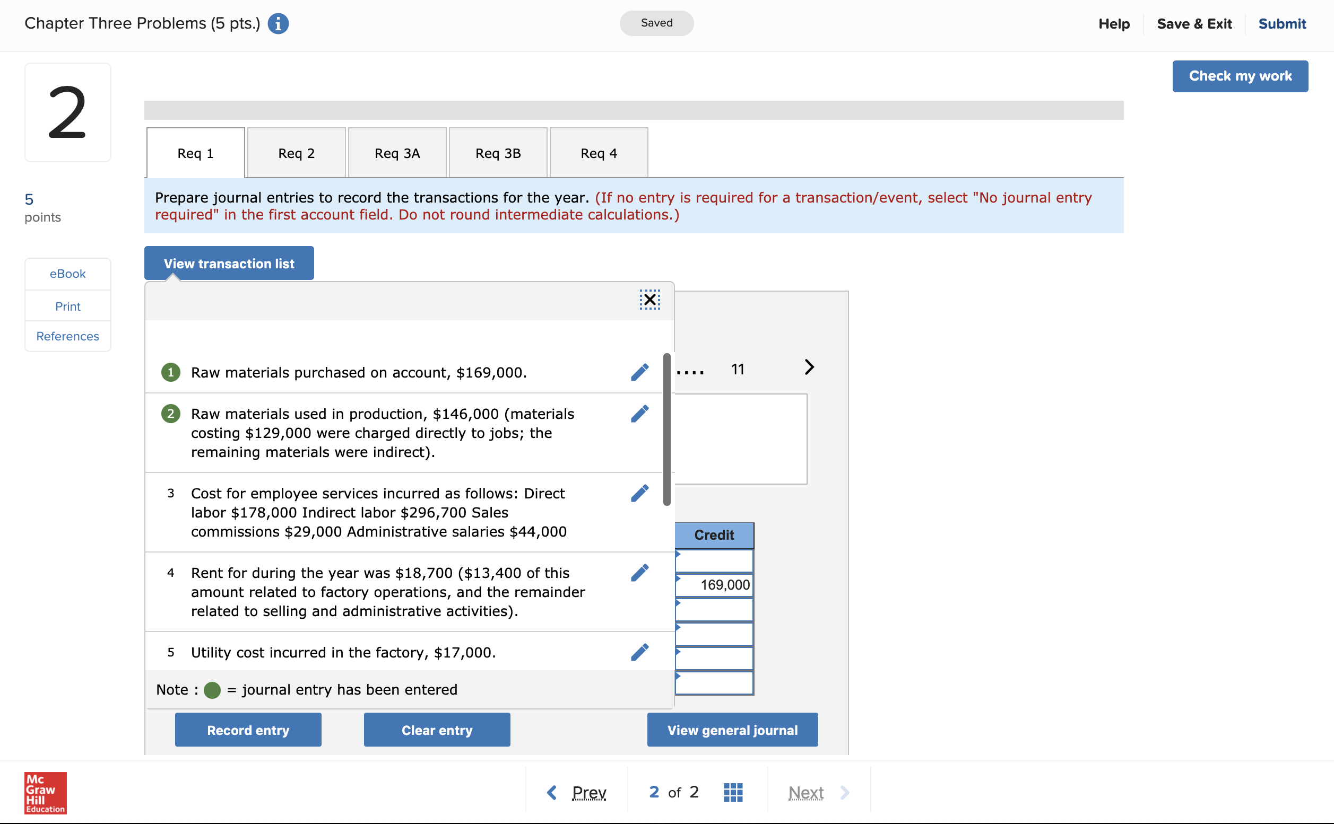Image resolution: width=1334 pixels, height=824 pixels.
Task: Click pencil icon for raw materials used transaction
Action: click(x=639, y=414)
